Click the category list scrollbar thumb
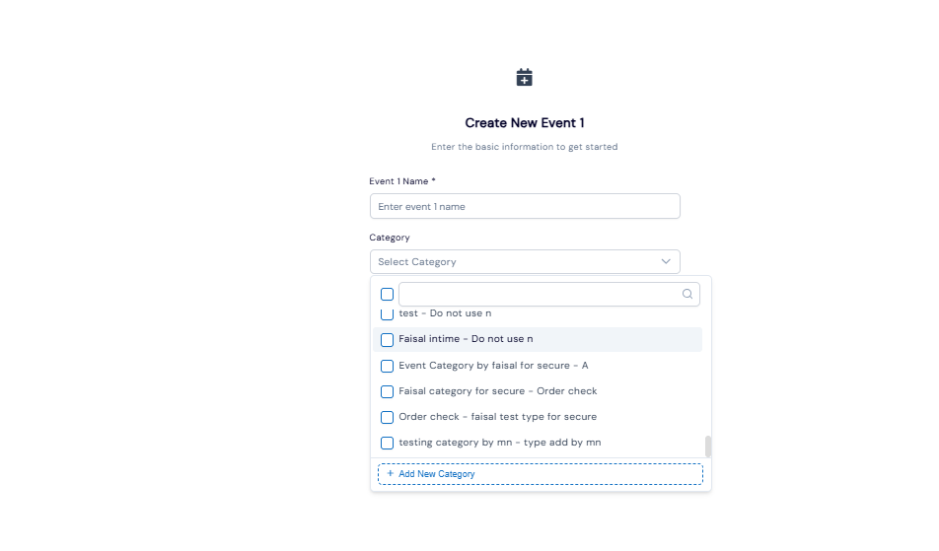This screenshot has width=939, height=551. pos(708,446)
